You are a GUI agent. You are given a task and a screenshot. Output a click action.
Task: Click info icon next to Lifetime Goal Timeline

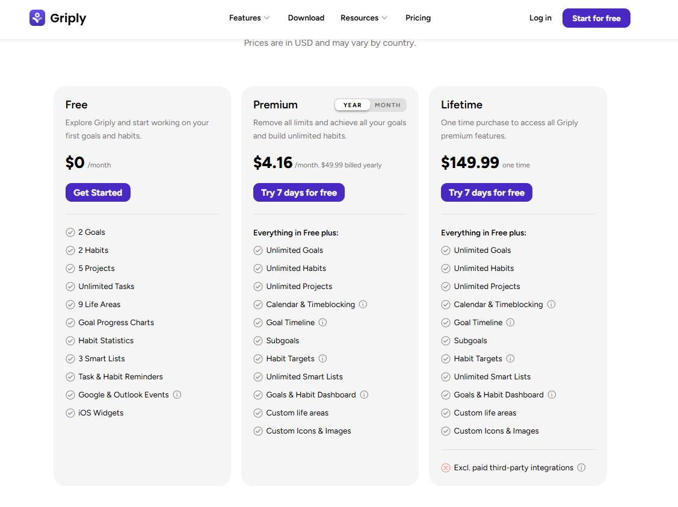[x=511, y=322]
